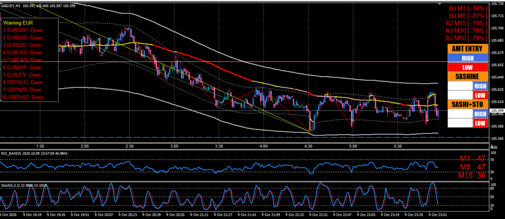
Task: Click the LOW button directly below SASHINE's HIGH
Action: (x=479, y=95)
